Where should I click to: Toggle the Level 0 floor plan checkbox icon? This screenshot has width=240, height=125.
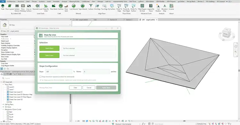tap(8, 87)
